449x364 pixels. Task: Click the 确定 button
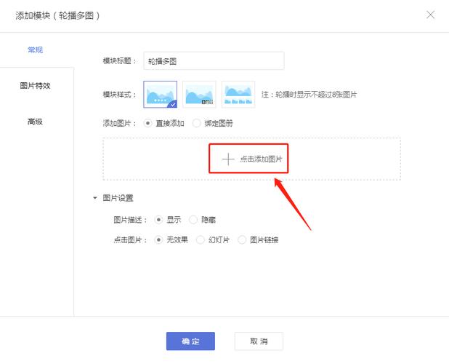pos(190,341)
